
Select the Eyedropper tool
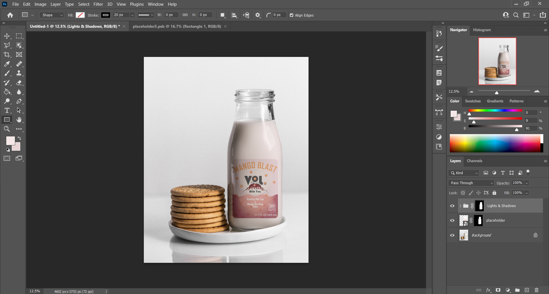[x=7, y=64]
